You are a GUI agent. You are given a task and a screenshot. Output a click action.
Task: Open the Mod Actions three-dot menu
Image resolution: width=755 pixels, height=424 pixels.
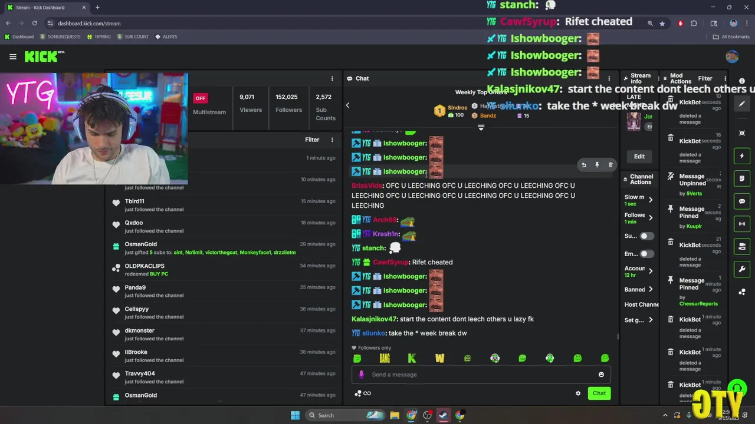tap(726, 78)
